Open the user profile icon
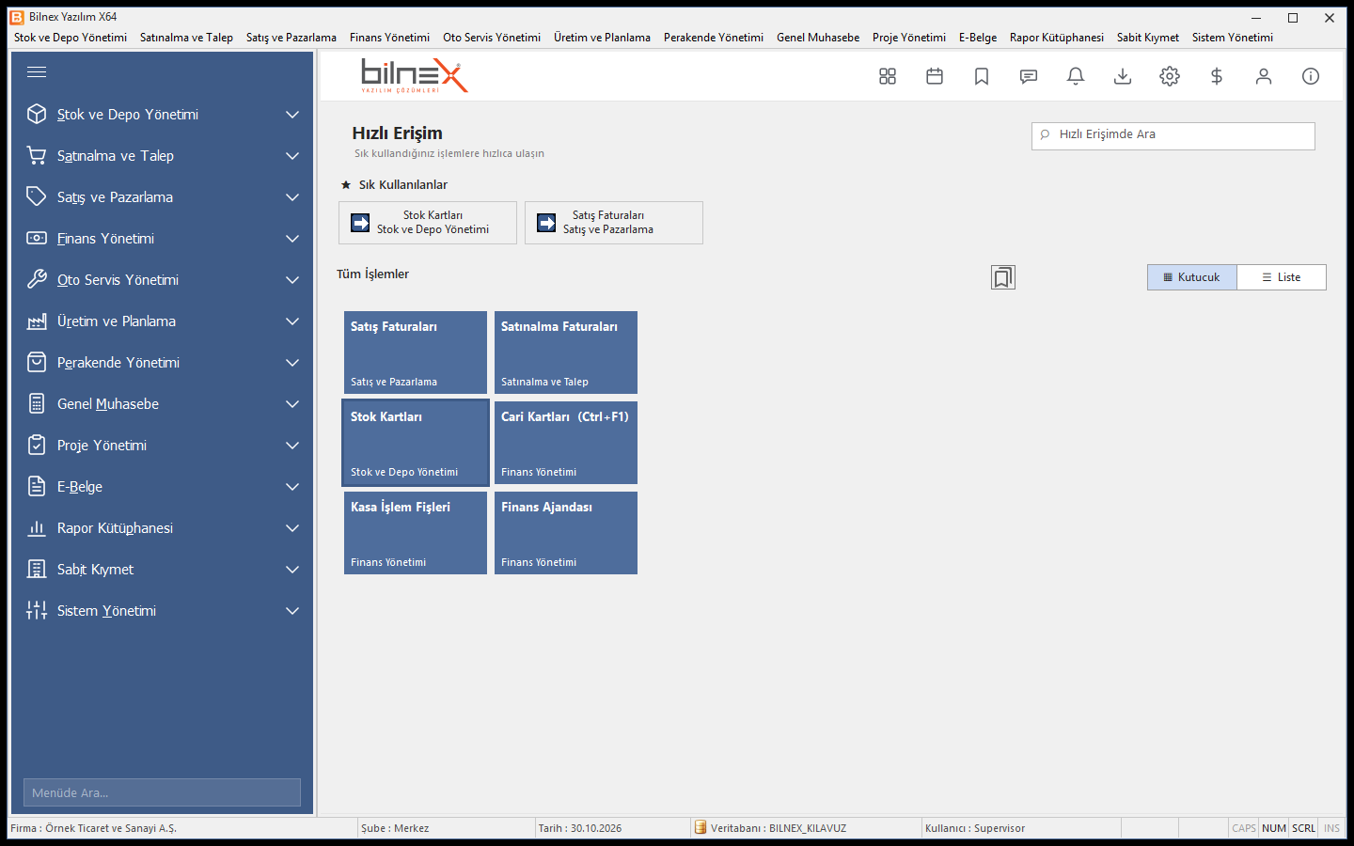Screen dimensions: 1354x846 pyautogui.click(x=1264, y=76)
